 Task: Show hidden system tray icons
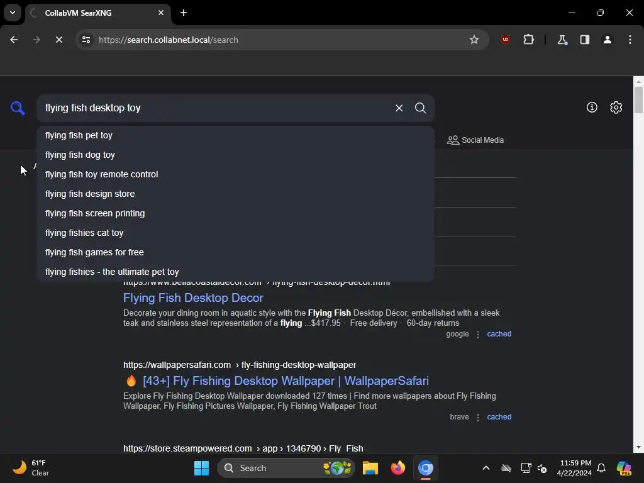tap(486, 468)
